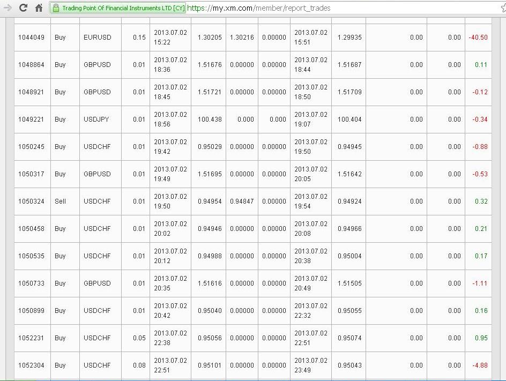
Task: Click open price 1.30205
Action: 210,37
